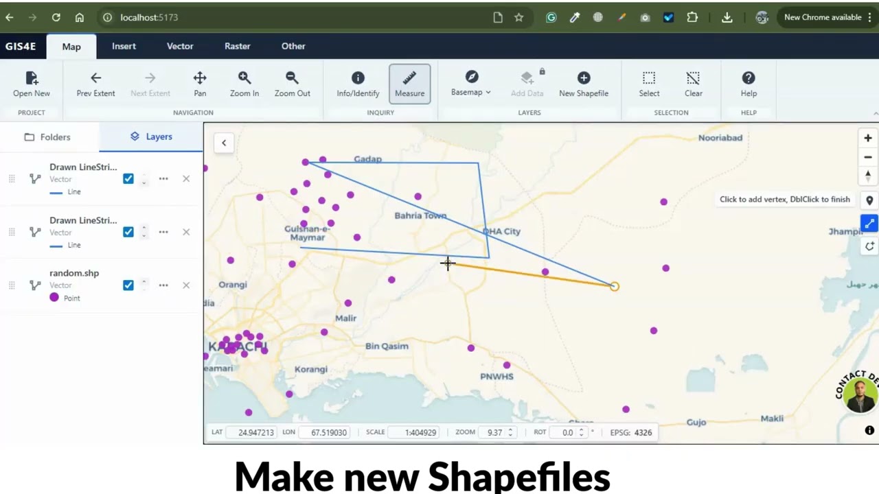Select the draw polygon tool on map
This screenshot has height=494, width=879.
(x=869, y=246)
